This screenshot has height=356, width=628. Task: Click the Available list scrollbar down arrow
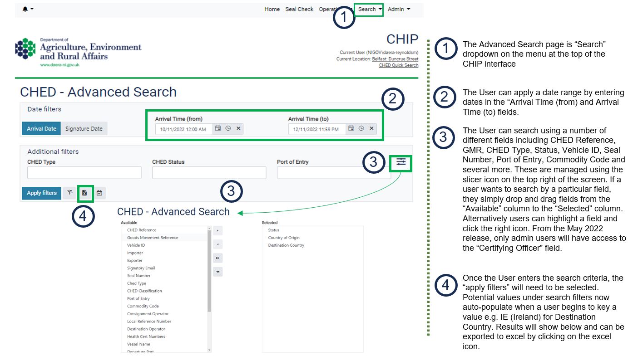point(209,350)
